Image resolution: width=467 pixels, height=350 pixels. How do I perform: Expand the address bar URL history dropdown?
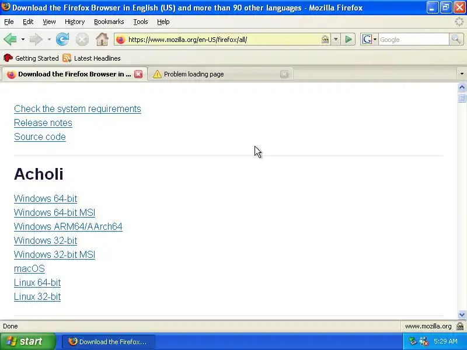tap(336, 39)
